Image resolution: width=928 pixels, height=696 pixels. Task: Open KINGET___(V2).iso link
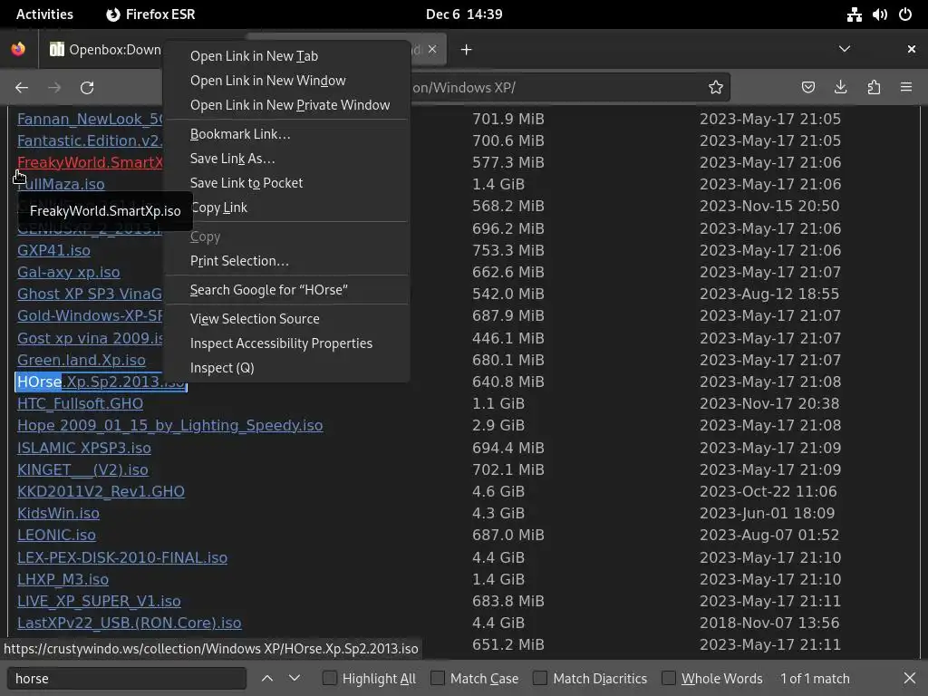[x=82, y=470]
